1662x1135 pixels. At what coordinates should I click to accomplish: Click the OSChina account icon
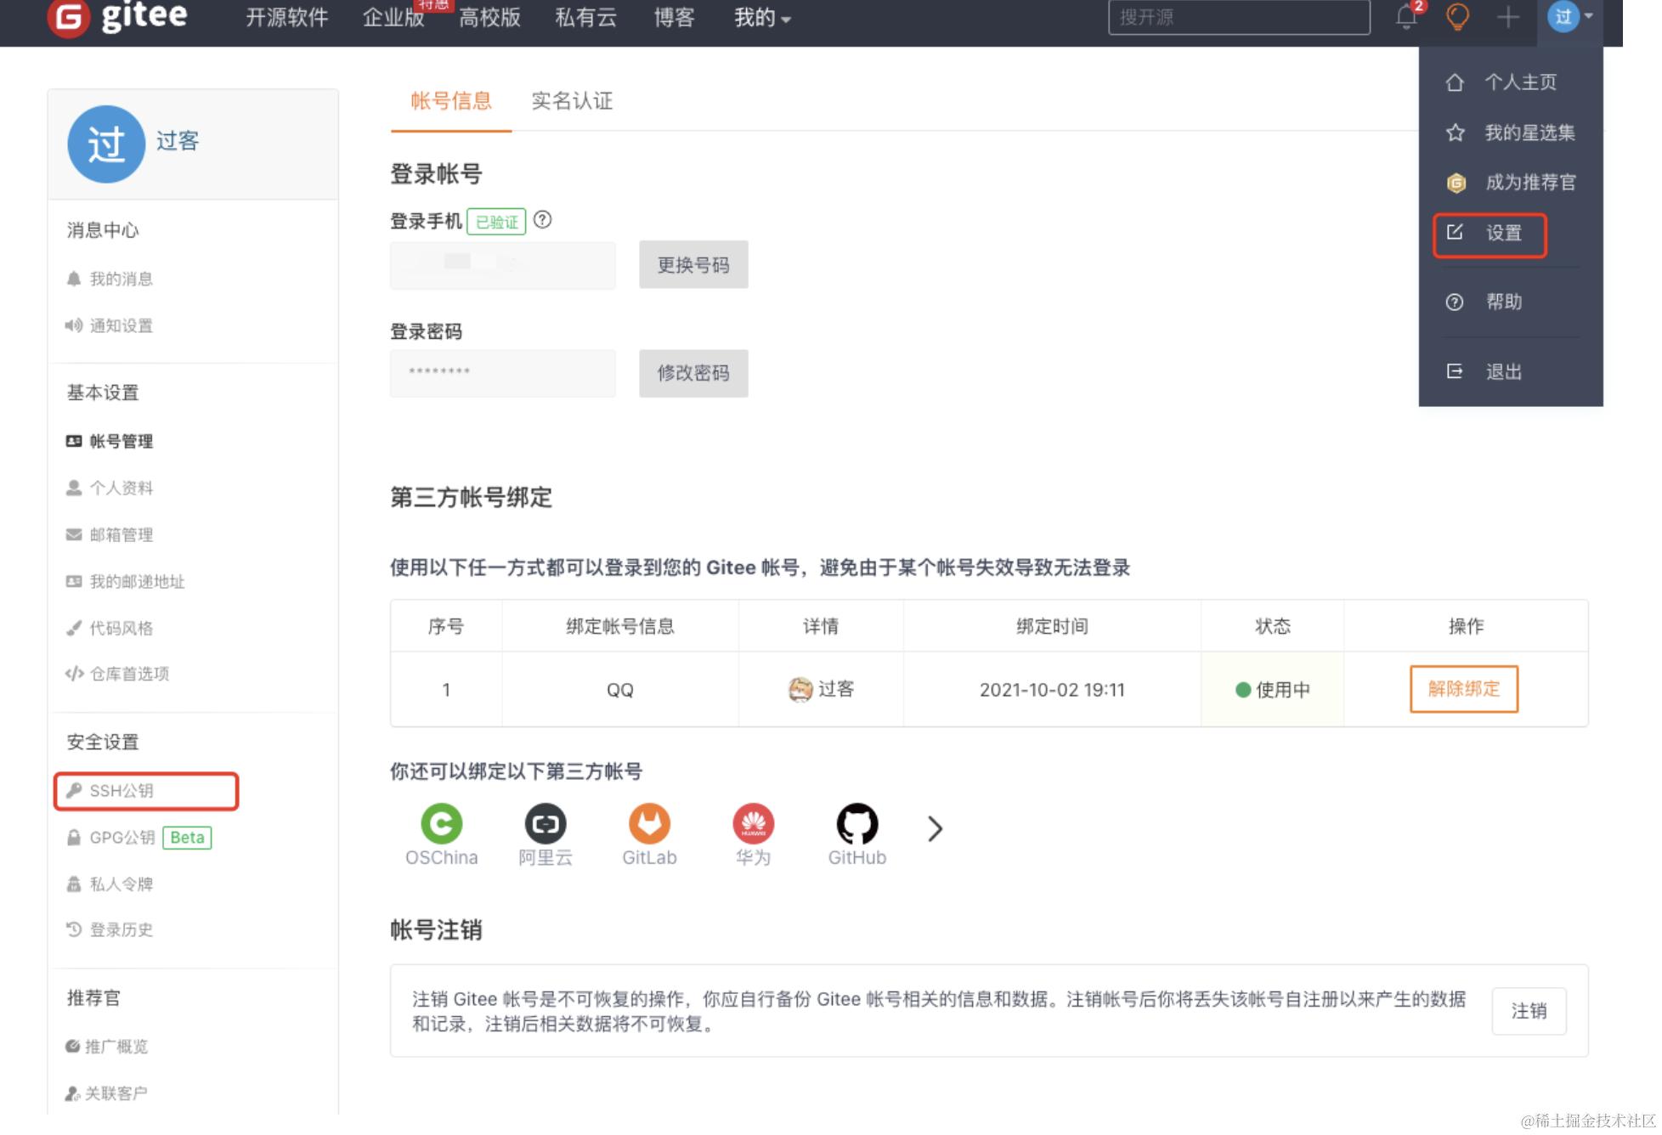[441, 824]
